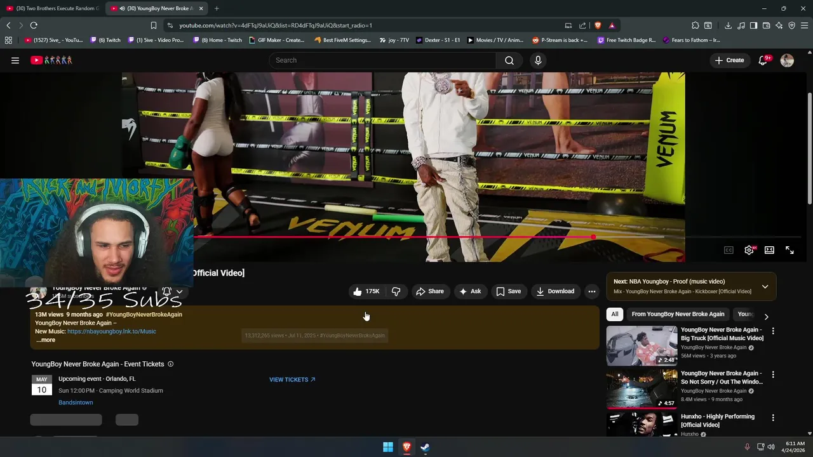Go back in browser history
The width and height of the screenshot is (813, 457).
coord(8,25)
